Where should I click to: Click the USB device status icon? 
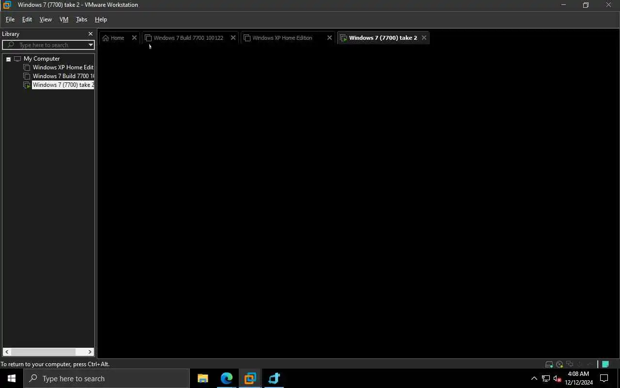[x=579, y=364]
